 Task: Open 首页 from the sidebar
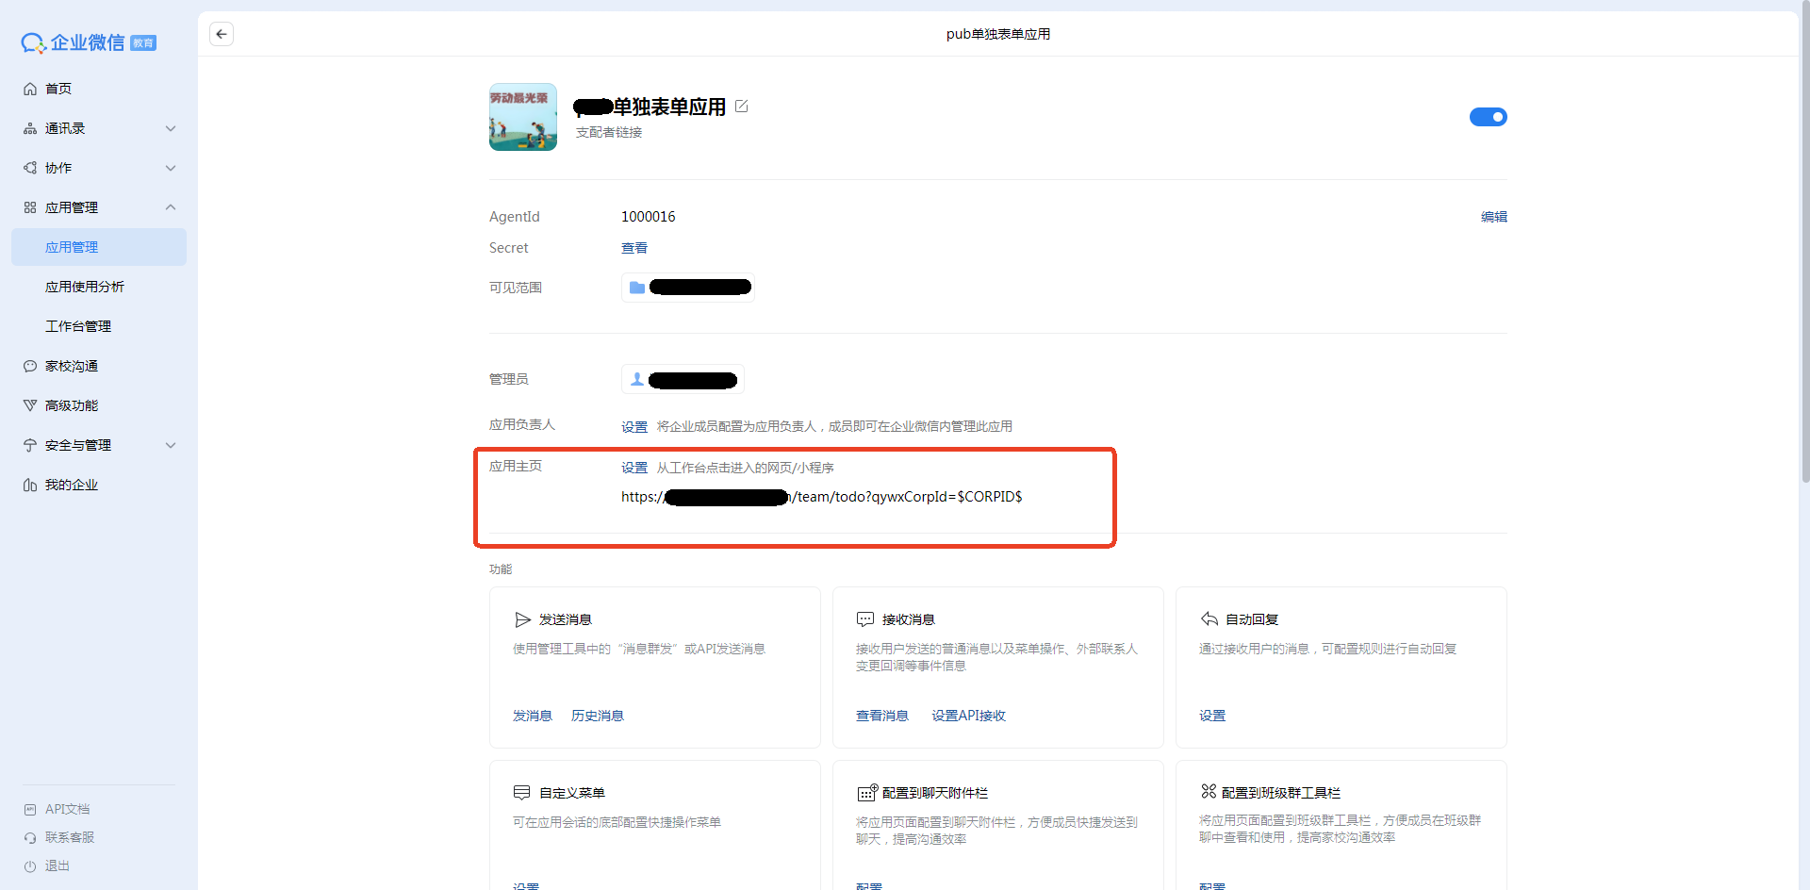[58, 89]
